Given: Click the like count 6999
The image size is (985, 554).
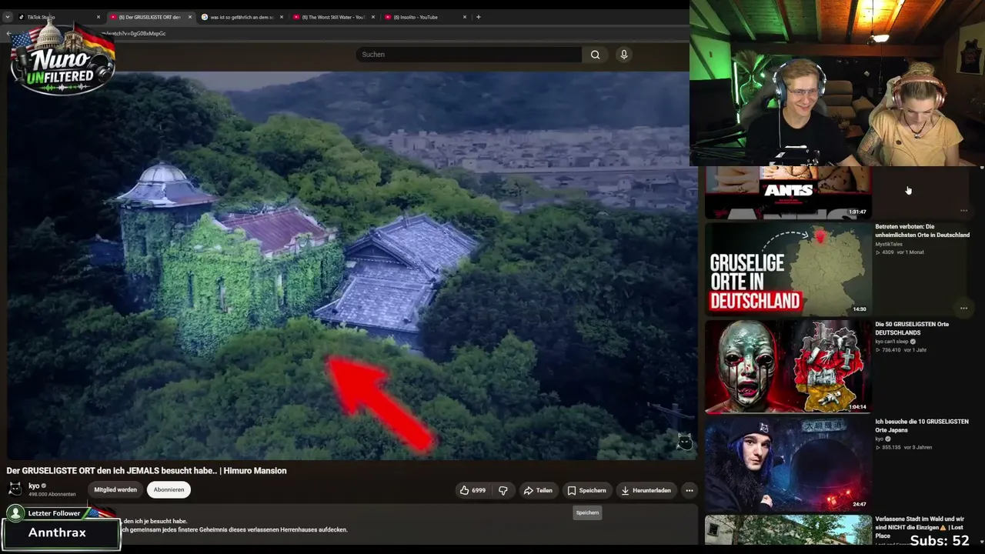Looking at the screenshot, I should [x=479, y=490].
